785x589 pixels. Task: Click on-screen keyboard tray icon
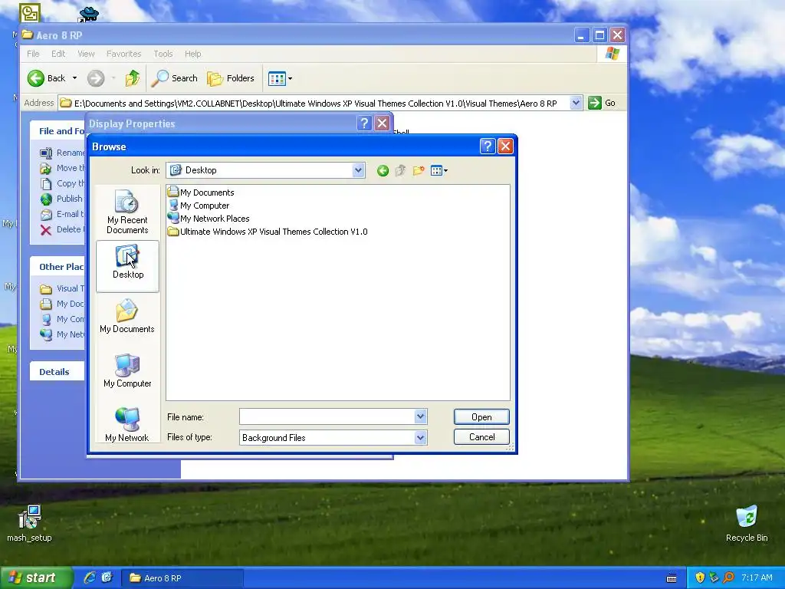point(672,578)
